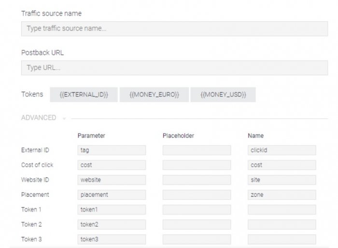Click Placement parameter field
The image size is (338, 248).
click(112, 195)
